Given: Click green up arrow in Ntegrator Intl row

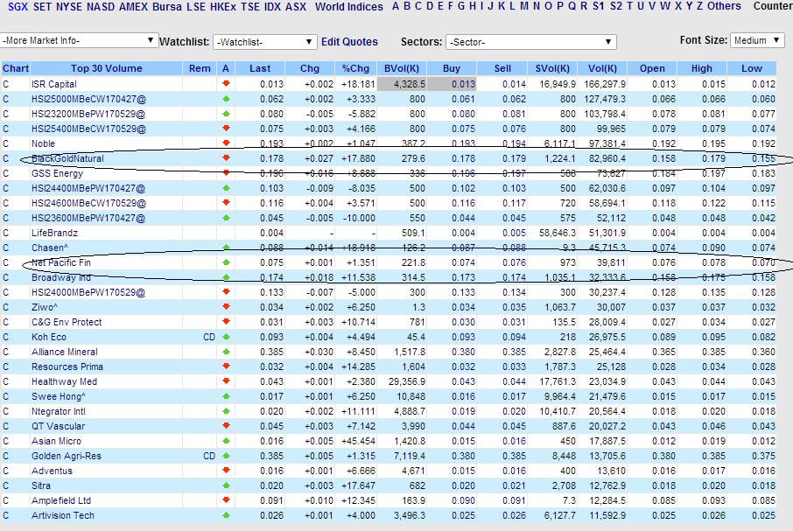Looking at the screenshot, I should point(226,411).
